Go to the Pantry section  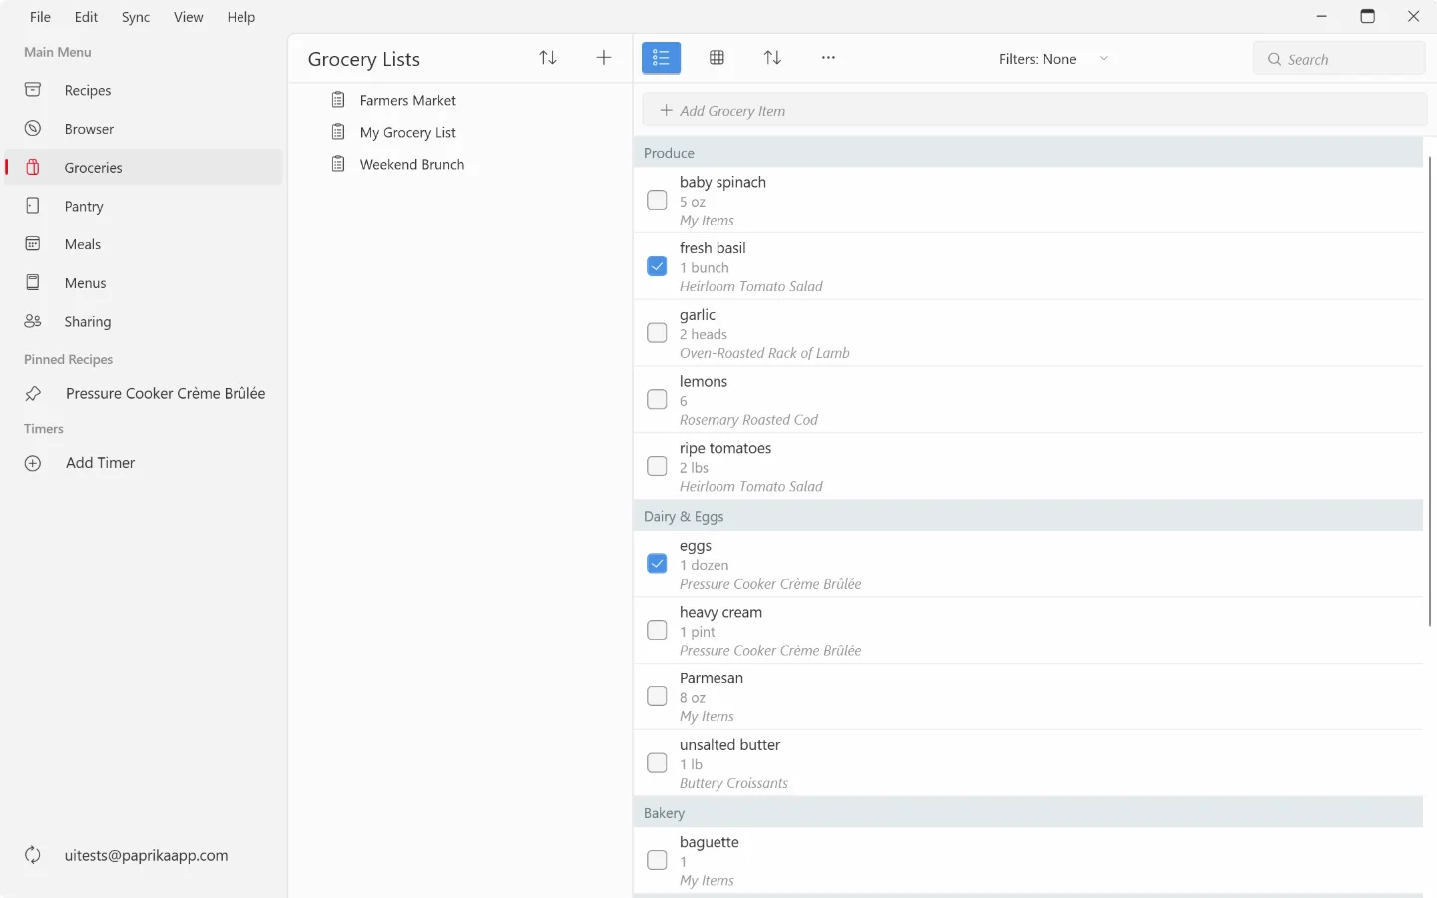click(x=144, y=206)
